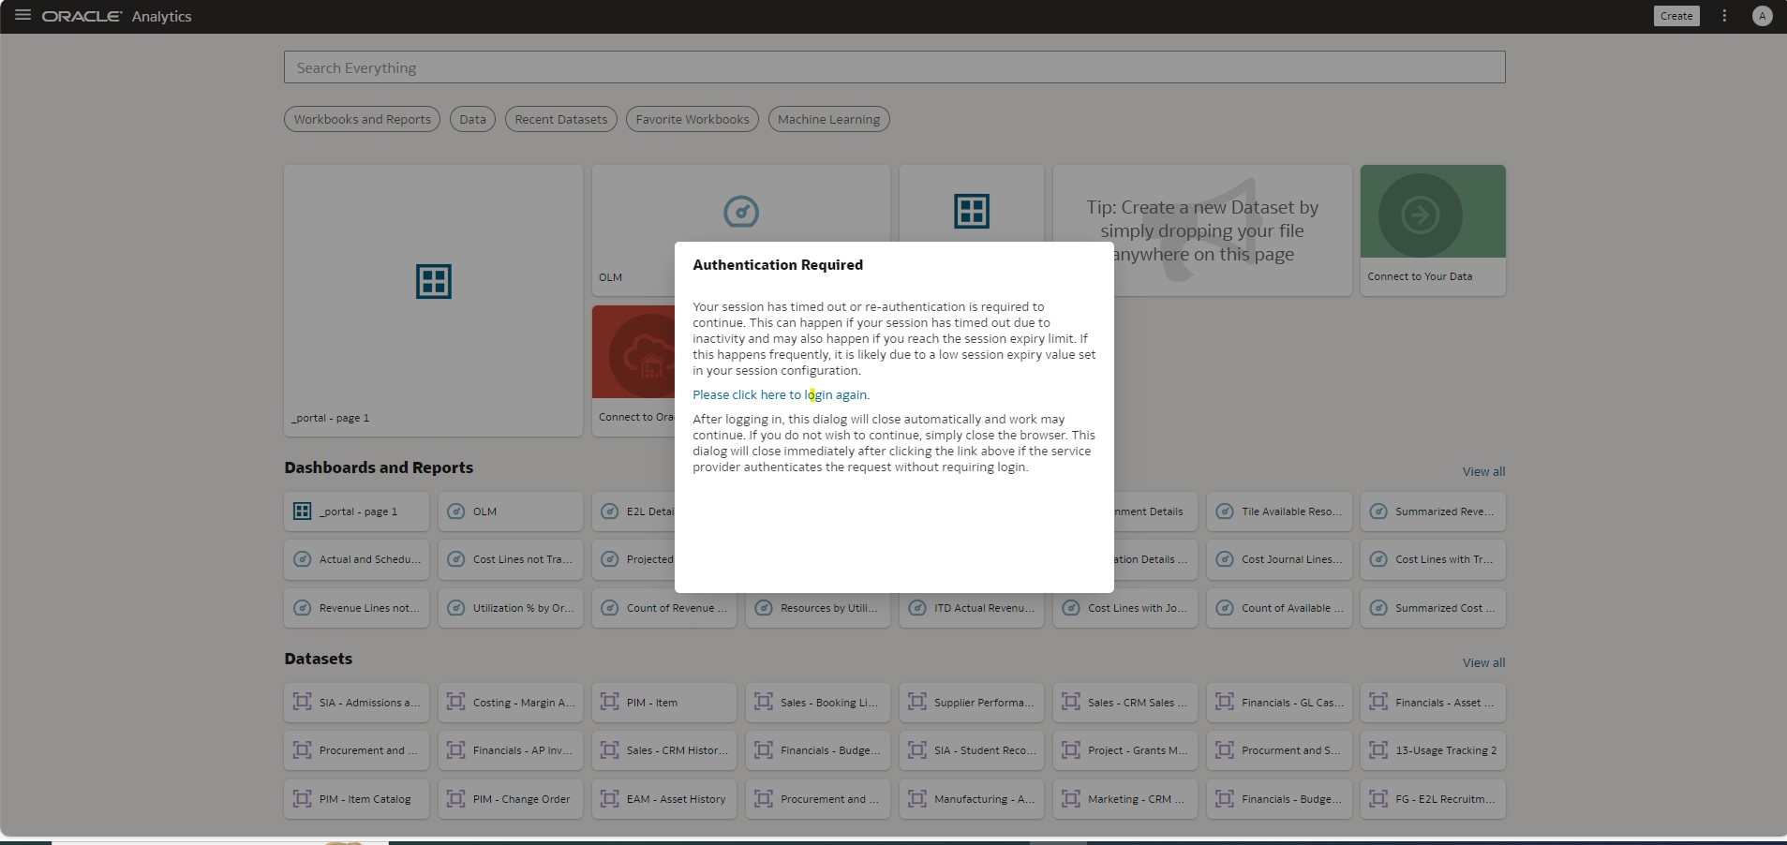Open Supplier Performa... dataset icon
Image resolution: width=1787 pixels, height=845 pixels.
[916, 702]
